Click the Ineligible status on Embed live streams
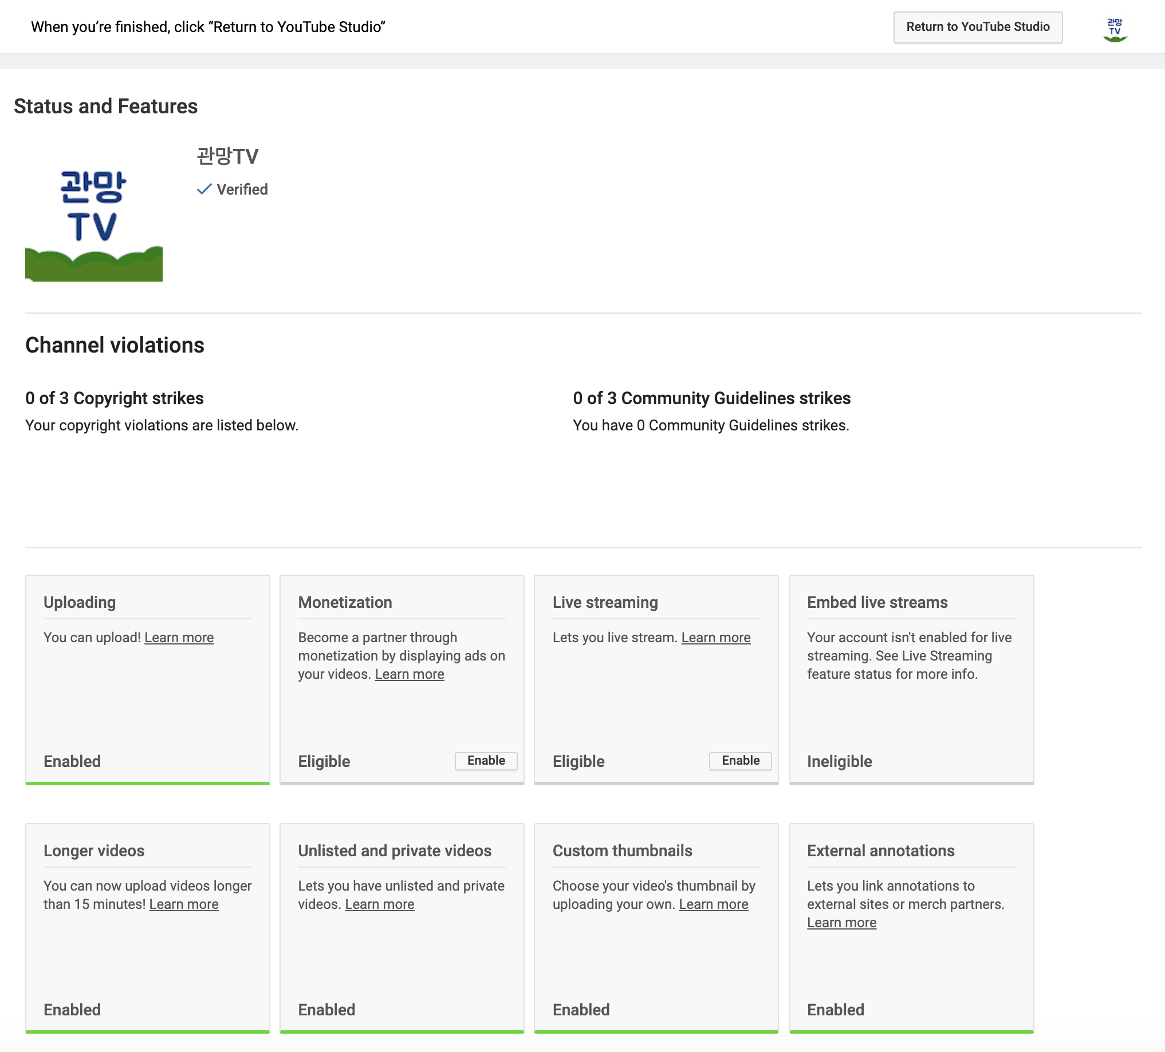This screenshot has height=1052, width=1165. point(839,761)
